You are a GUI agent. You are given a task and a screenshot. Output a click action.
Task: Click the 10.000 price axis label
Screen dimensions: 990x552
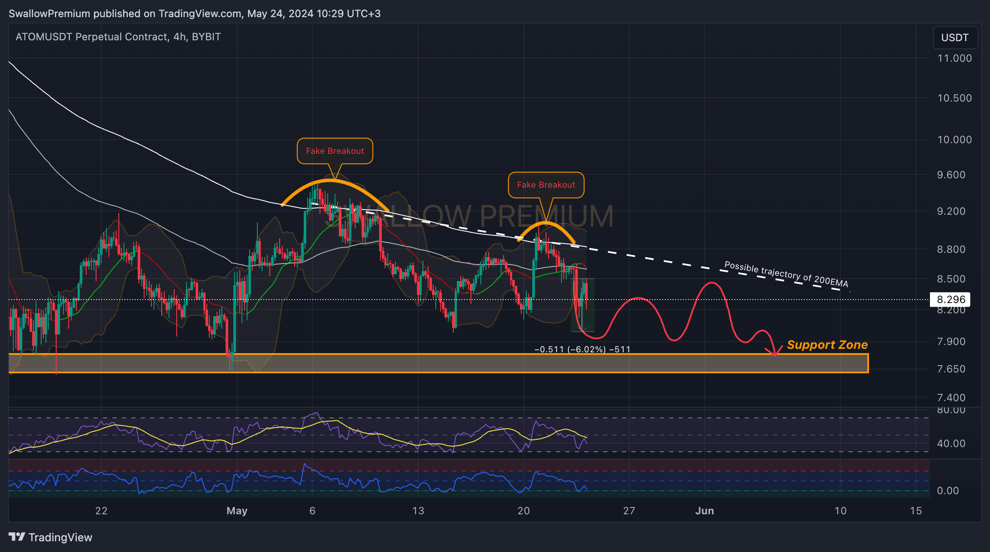point(954,140)
